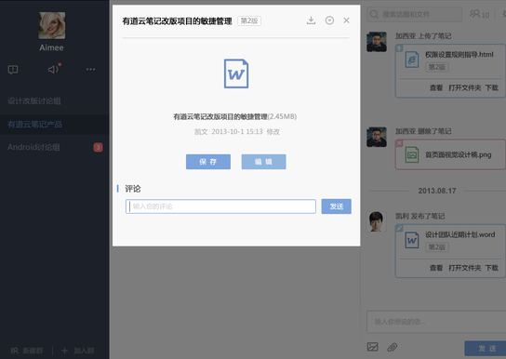
Task: Click the version tag 第2版 on the word file card
Action: coord(437,247)
